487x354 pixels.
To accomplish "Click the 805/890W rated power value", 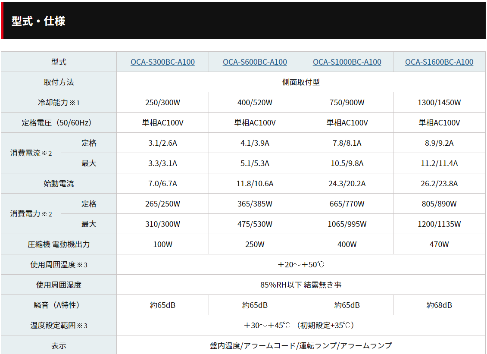I will (439, 204).
